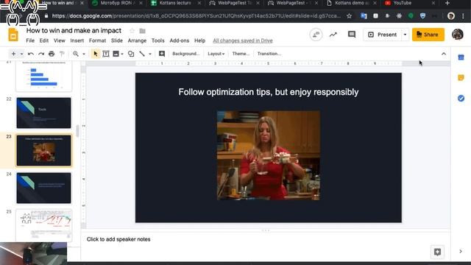Open a new browser tab
This screenshot has height=265, width=471.
coord(447,3)
